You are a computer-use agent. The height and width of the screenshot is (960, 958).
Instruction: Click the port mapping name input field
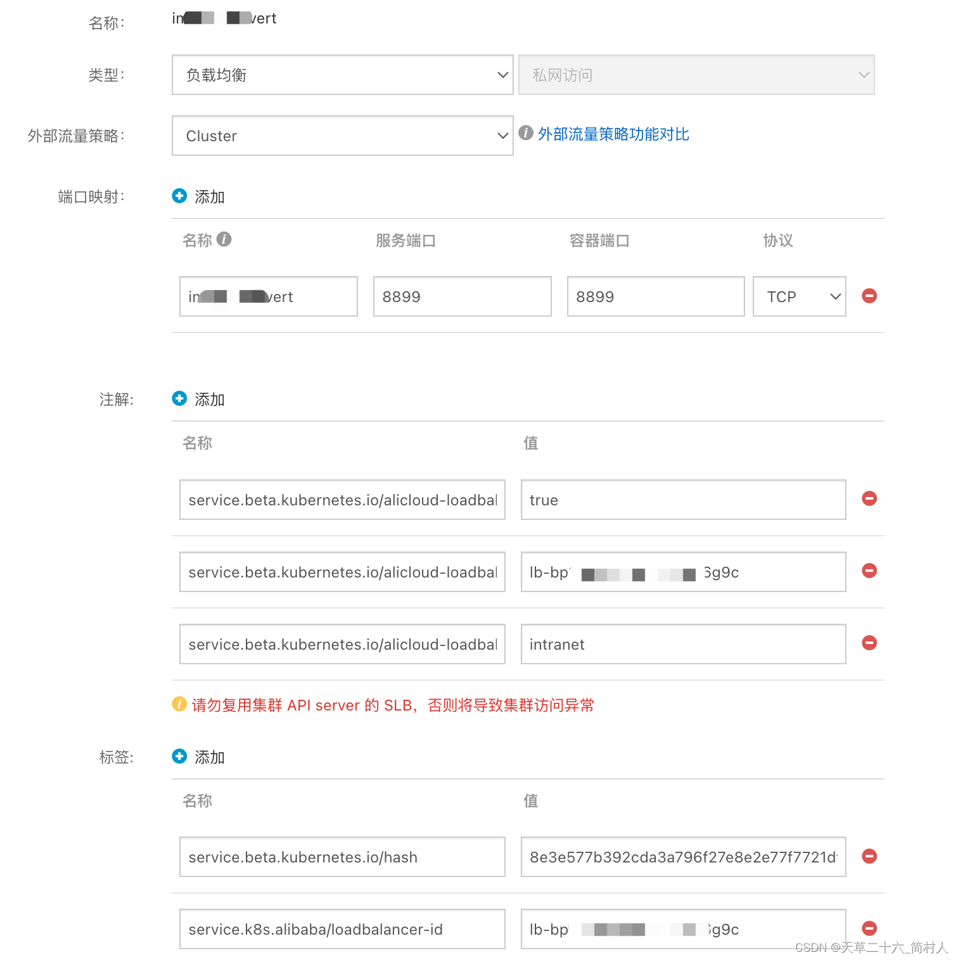269,296
